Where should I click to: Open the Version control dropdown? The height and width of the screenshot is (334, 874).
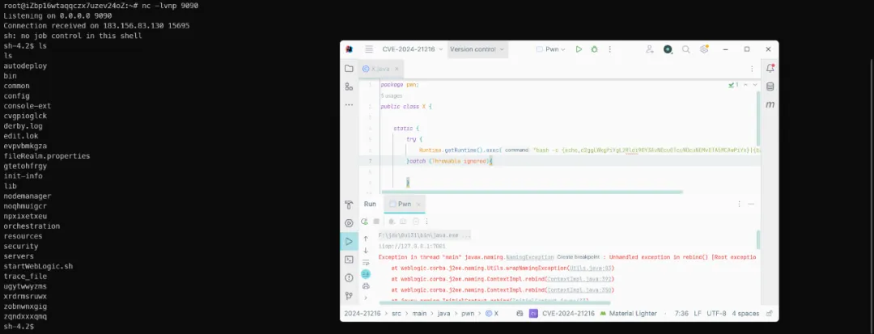[477, 49]
